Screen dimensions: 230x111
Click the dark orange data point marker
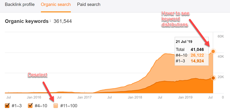coord(213,78)
